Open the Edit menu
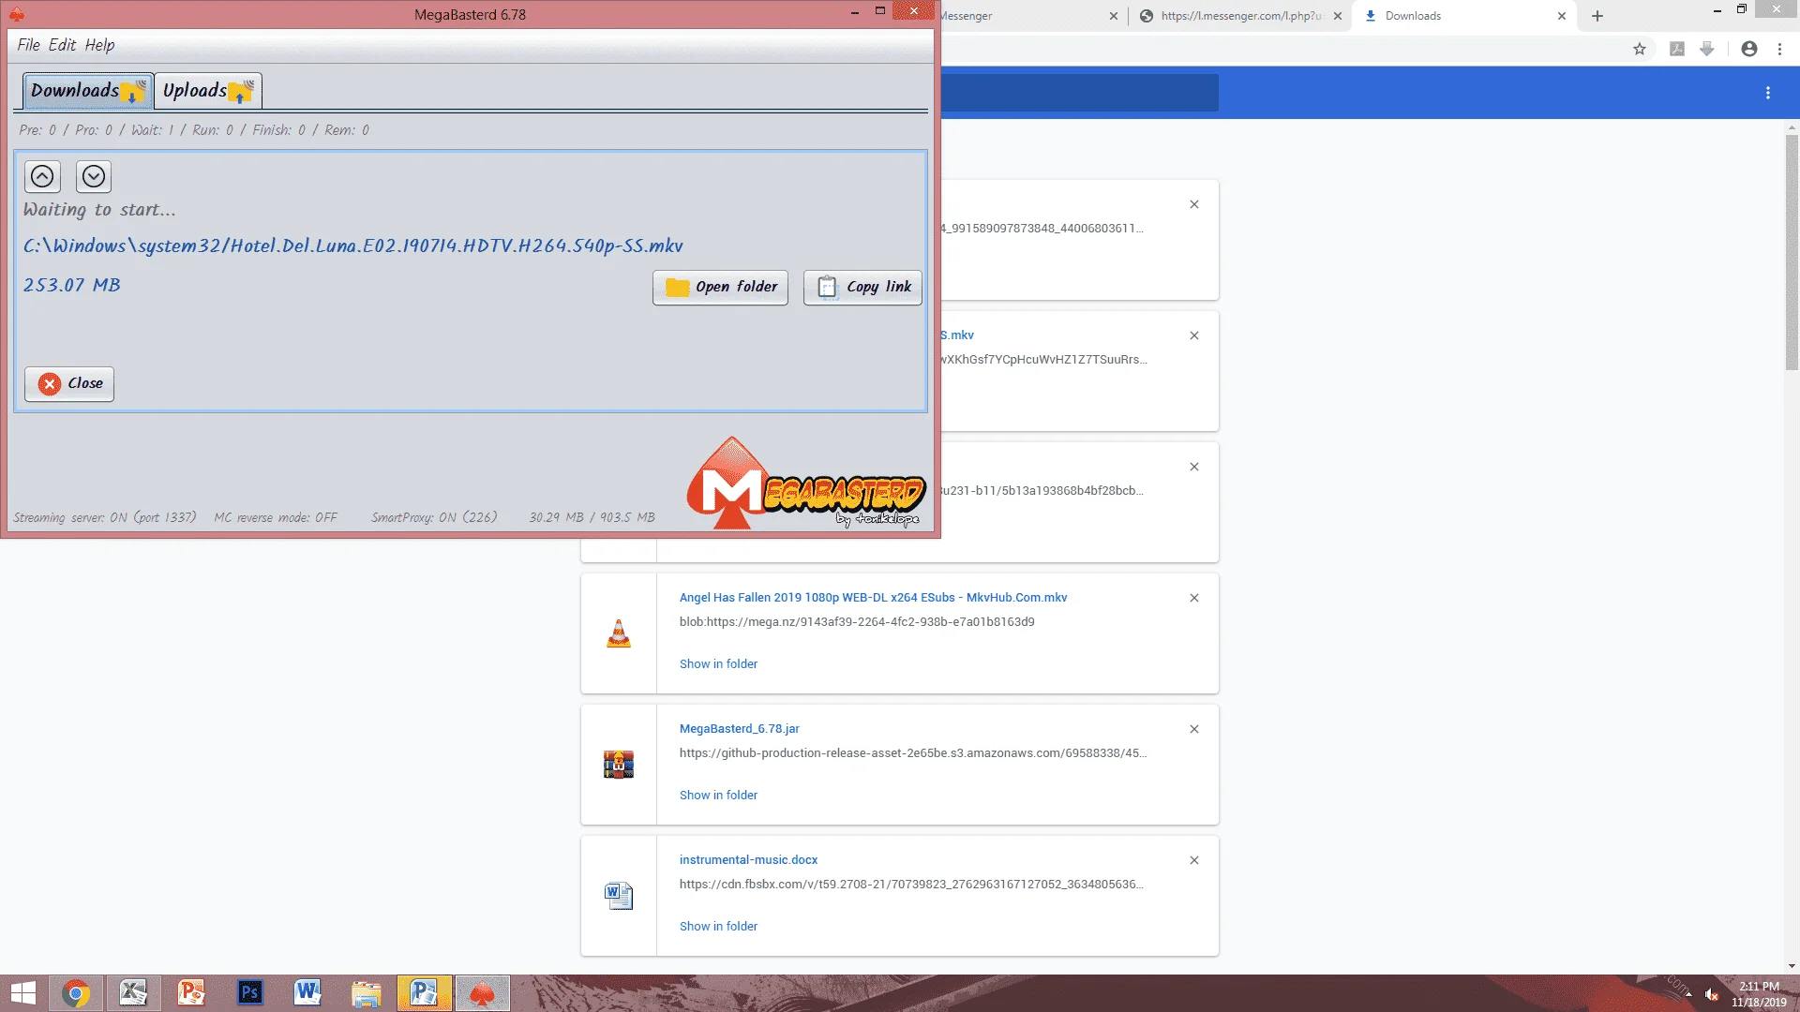Image resolution: width=1800 pixels, height=1012 pixels. tap(62, 45)
